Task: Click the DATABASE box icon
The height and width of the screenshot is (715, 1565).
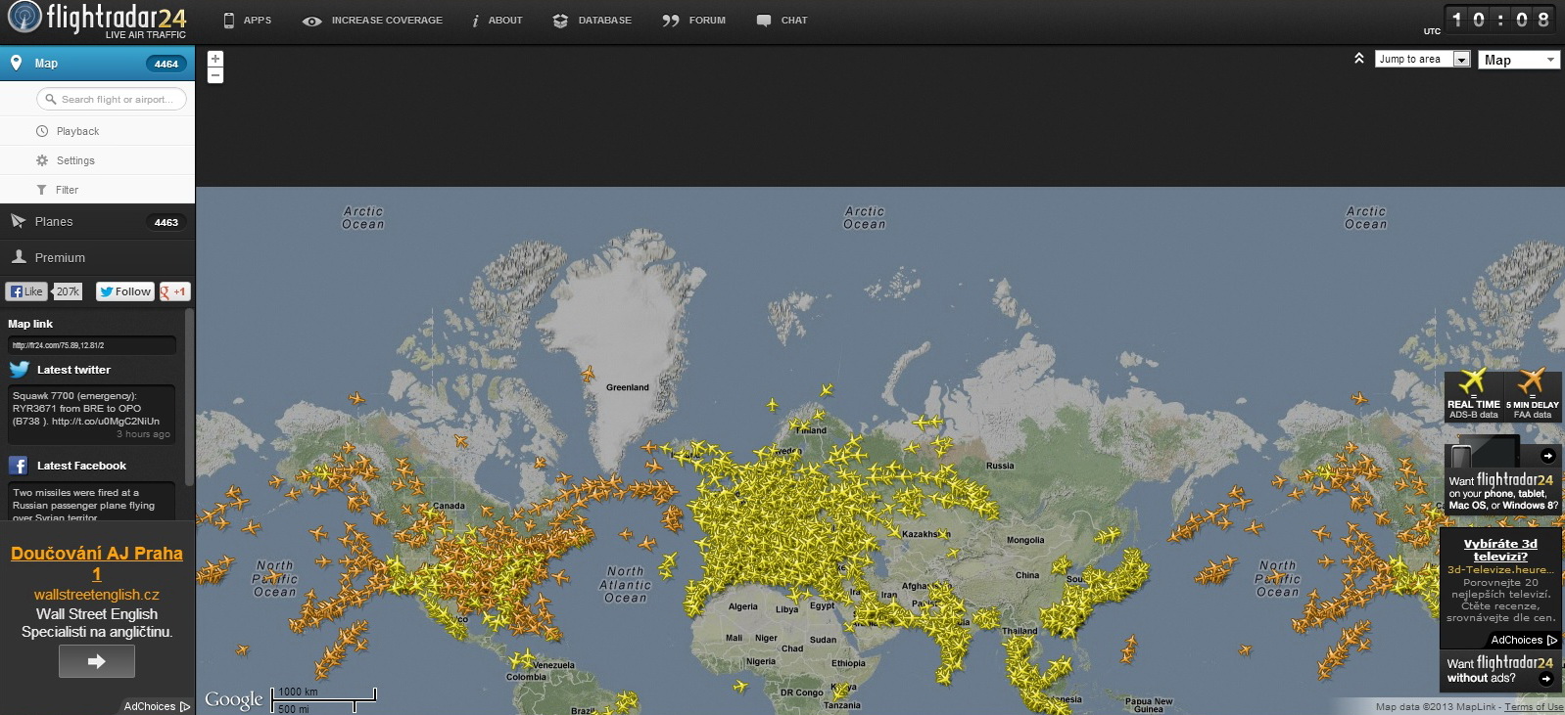Action: coord(560,21)
